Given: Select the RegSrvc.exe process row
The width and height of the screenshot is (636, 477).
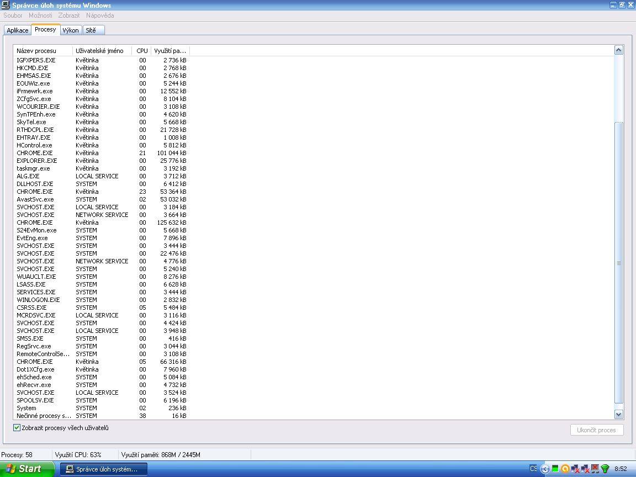Looking at the screenshot, I should 102,346.
